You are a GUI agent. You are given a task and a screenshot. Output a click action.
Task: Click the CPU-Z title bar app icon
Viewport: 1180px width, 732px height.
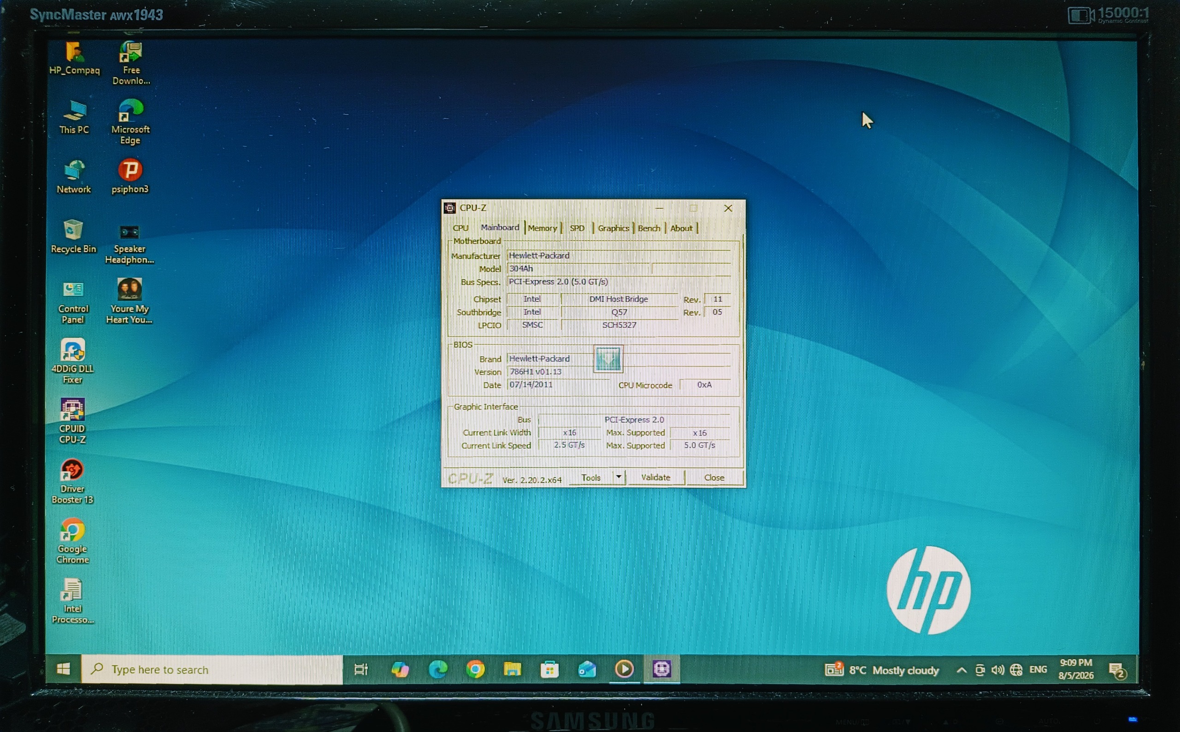(449, 208)
